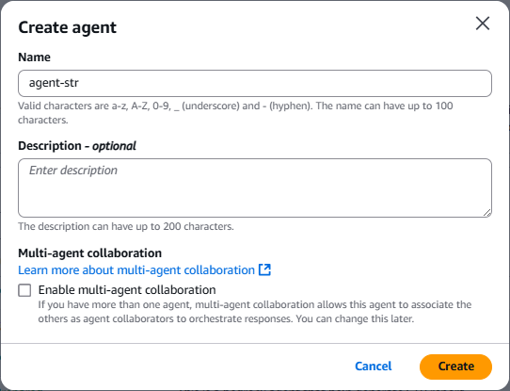Open 'Learn more about multi-agent collaboration' link
The image size is (510, 391).
click(136, 270)
